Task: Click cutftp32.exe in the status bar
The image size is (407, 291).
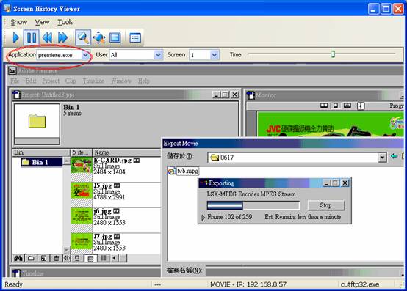Action: [360, 284]
